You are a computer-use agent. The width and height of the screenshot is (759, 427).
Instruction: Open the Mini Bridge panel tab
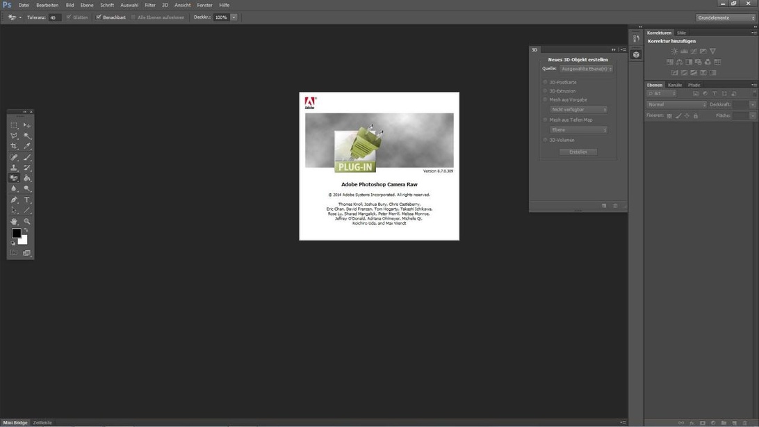(15, 423)
